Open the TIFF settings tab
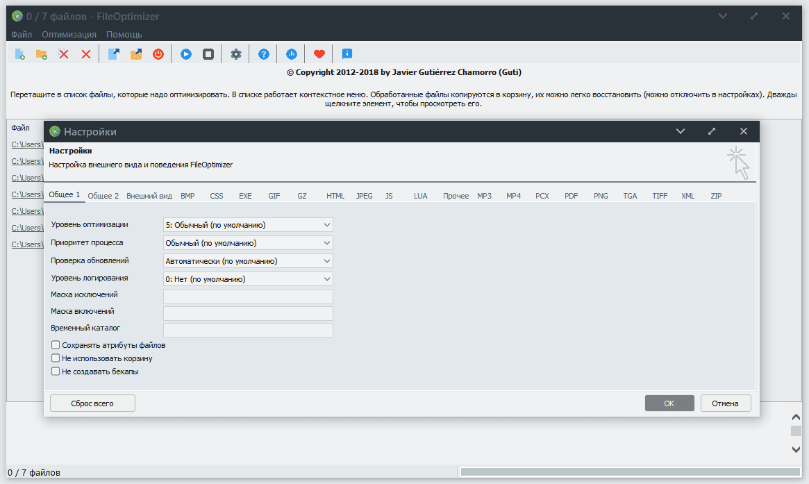 click(660, 196)
